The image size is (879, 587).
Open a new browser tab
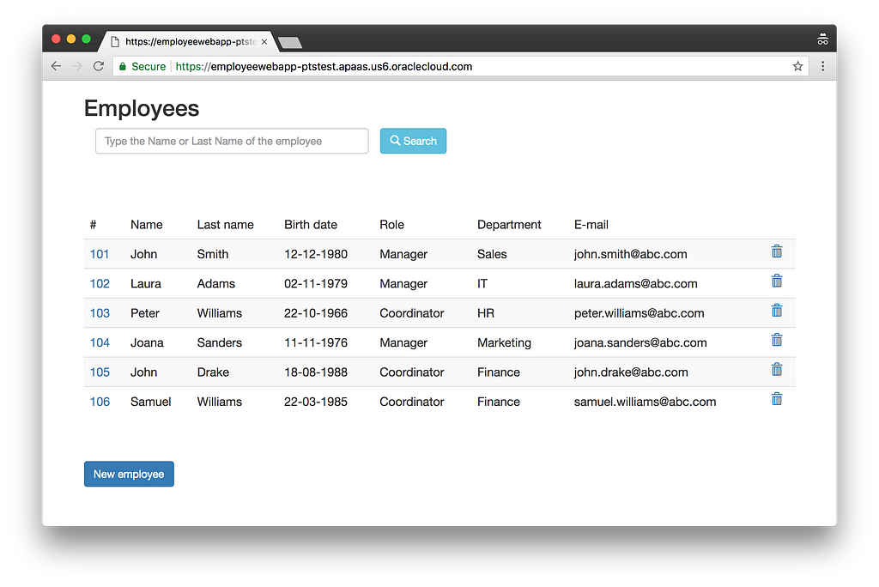click(290, 43)
